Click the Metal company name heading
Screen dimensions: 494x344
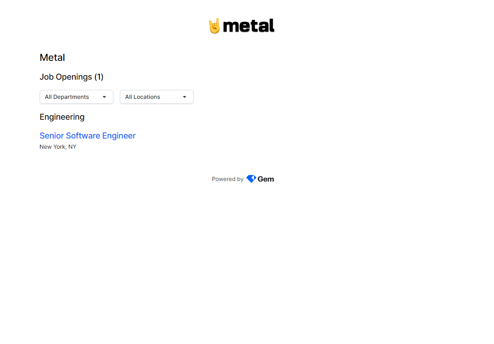pos(52,58)
